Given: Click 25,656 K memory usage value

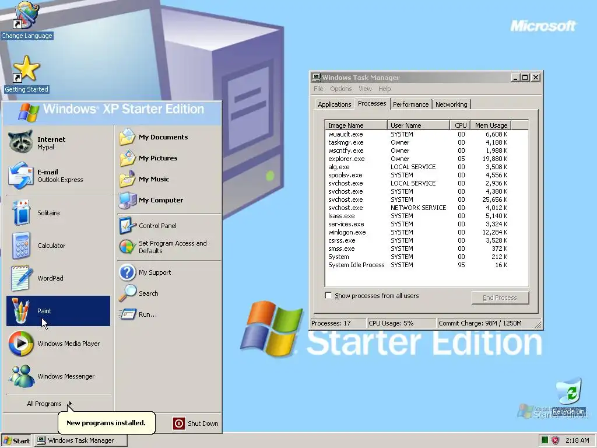Looking at the screenshot, I should (x=494, y=199).
